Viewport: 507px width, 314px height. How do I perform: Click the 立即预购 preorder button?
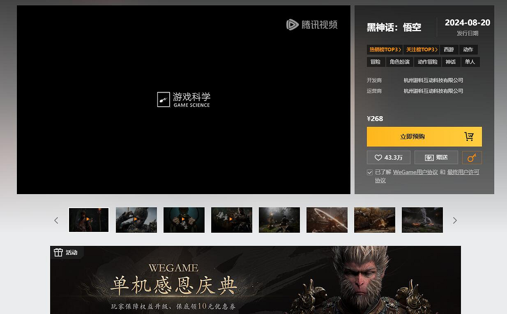412,137
